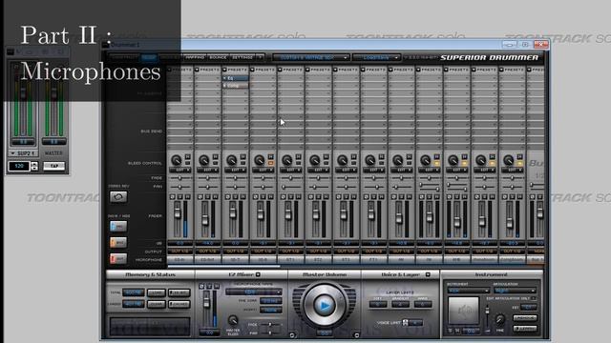Solo the first mixer channel
Image resolution: width=611 pixels, height=343 pixels.
pyautogui.click(x=180, y=197)
